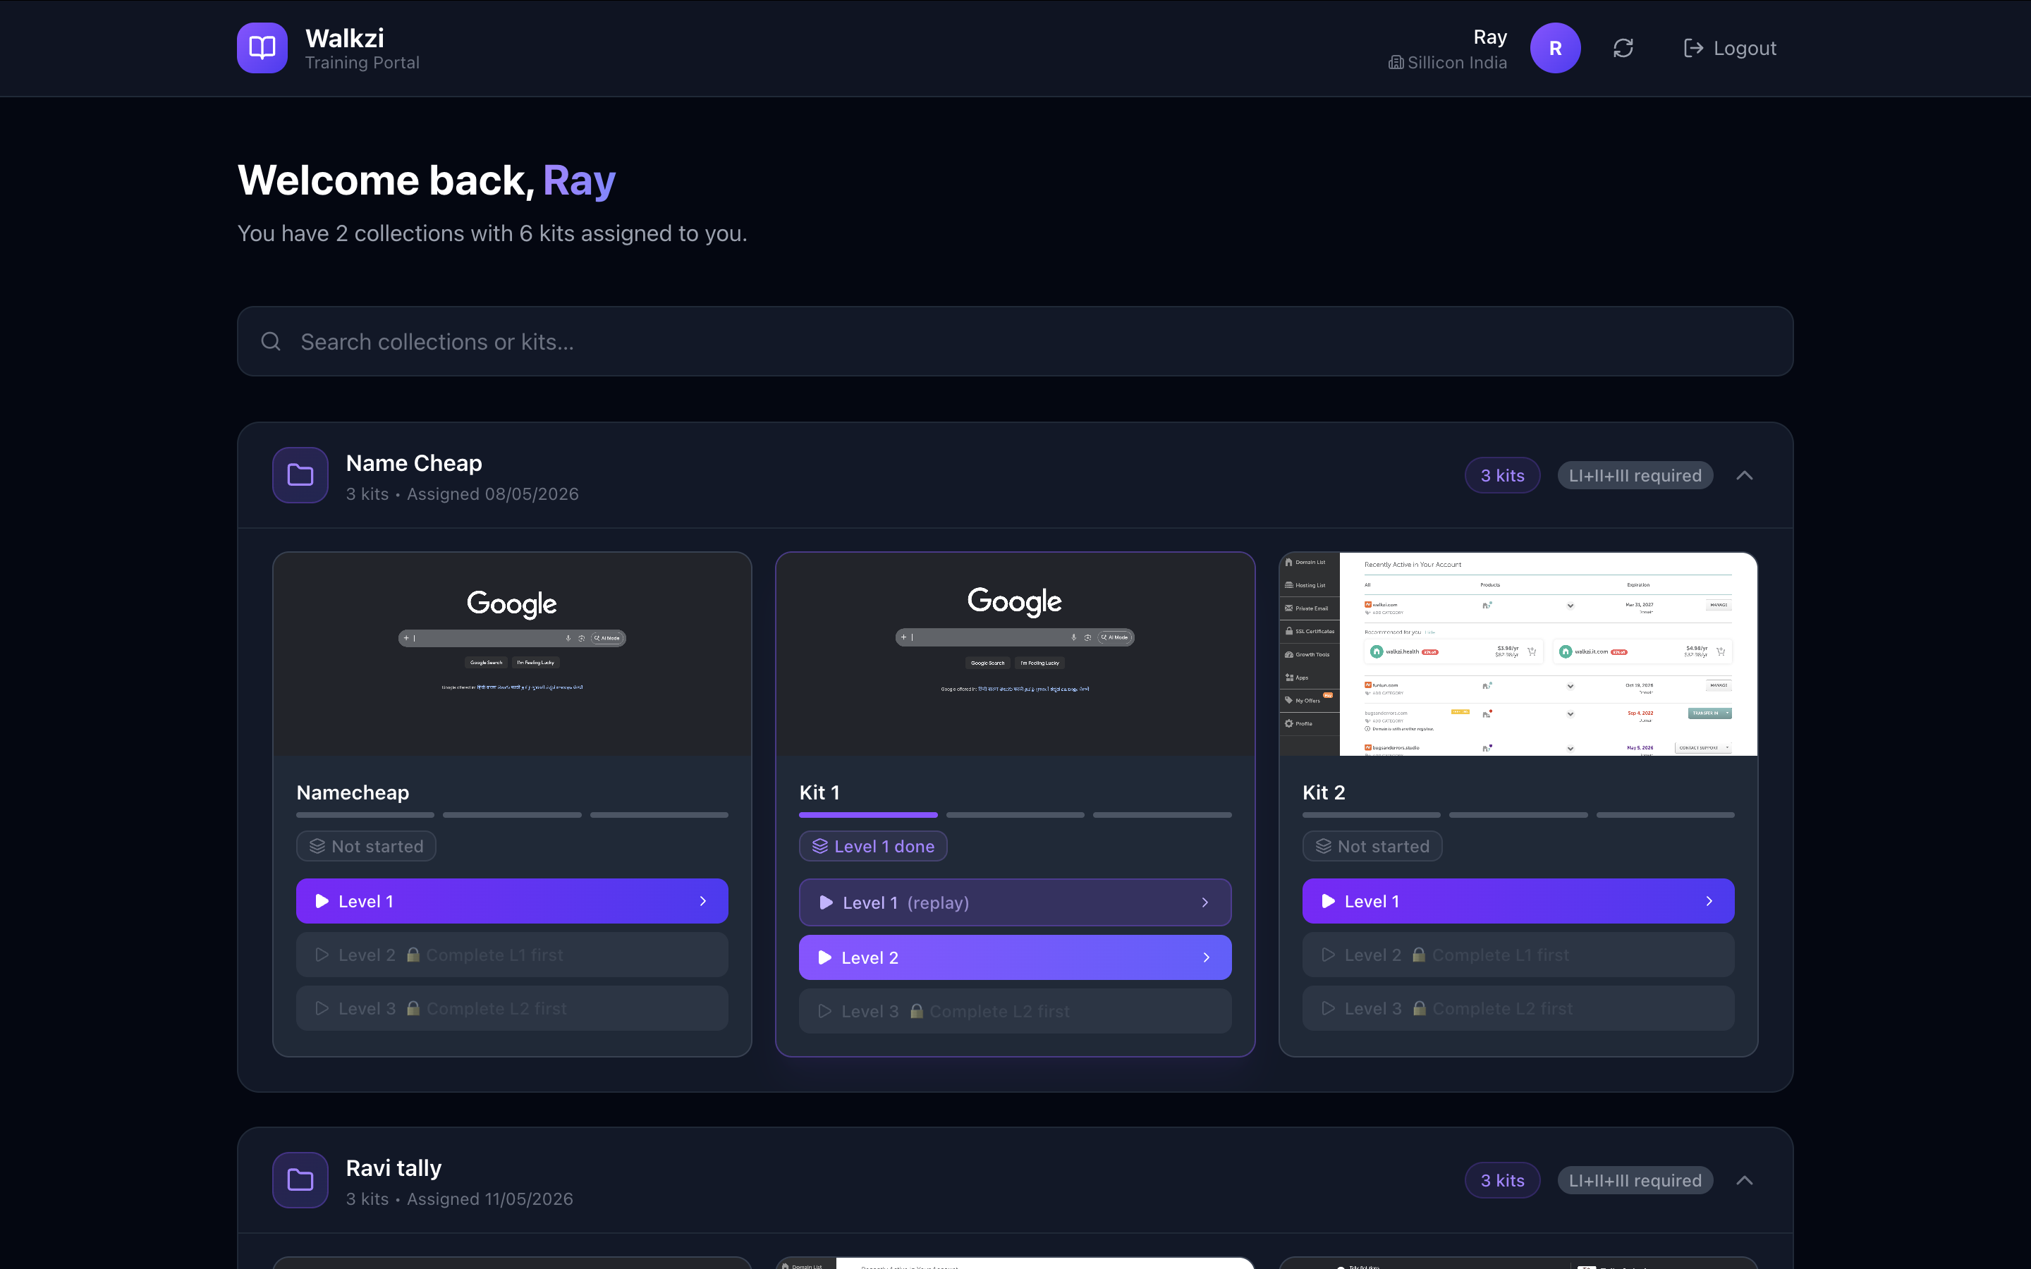The image size is (2031, 1269).
Task: Open the Kit 1 Google thumbnail
Action: pos(1015,654)
